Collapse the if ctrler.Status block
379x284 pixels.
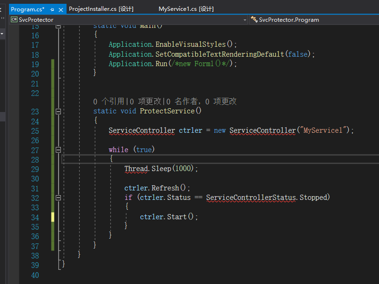(59, 198)
